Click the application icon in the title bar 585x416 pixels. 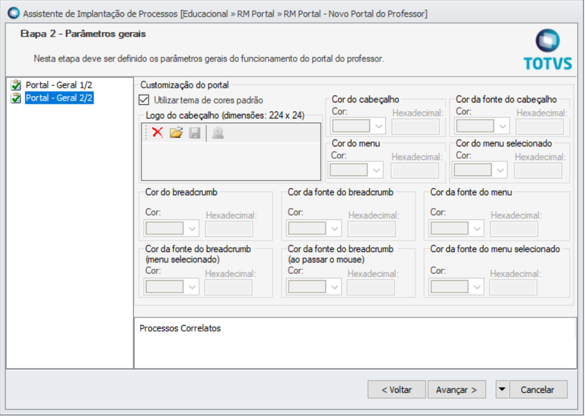pyautogui.click(x=13, y=13)
